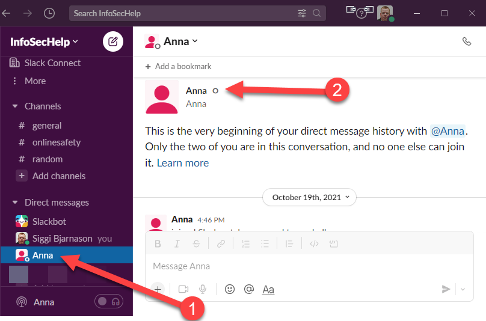486x321 pixels.
Task: Start a call with Anna
Action: [467, 41]
